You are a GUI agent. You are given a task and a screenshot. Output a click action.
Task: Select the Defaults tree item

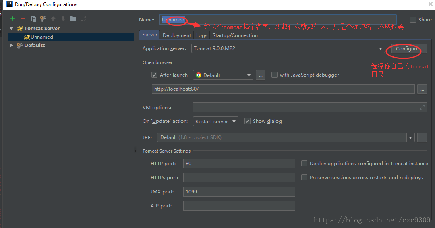tap(71, 45)
